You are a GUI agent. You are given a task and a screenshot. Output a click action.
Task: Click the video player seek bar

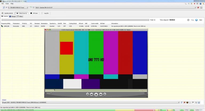coord(96,90)
